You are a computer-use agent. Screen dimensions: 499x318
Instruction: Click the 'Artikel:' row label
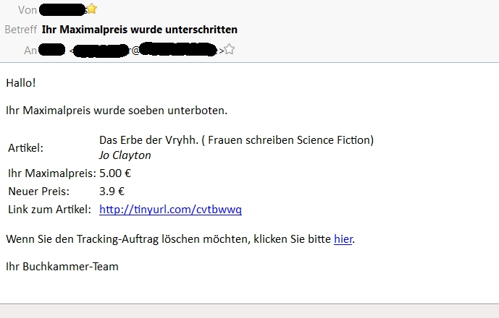(x=26, y=147)
